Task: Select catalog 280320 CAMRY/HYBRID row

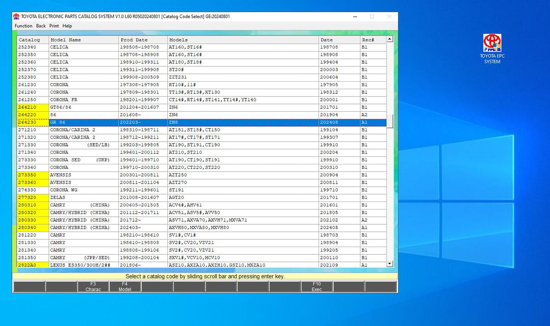Action: pyautogui.click(x=202, y=213)
